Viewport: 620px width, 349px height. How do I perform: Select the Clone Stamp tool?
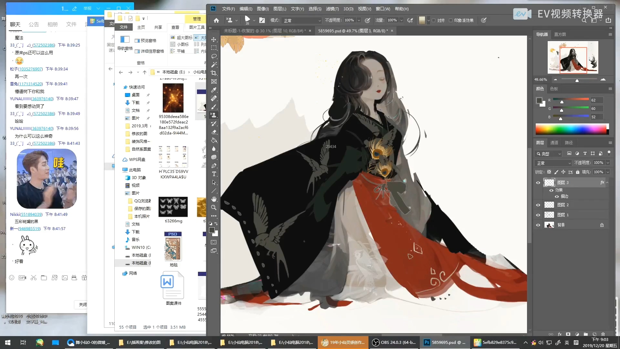[214, 115]
